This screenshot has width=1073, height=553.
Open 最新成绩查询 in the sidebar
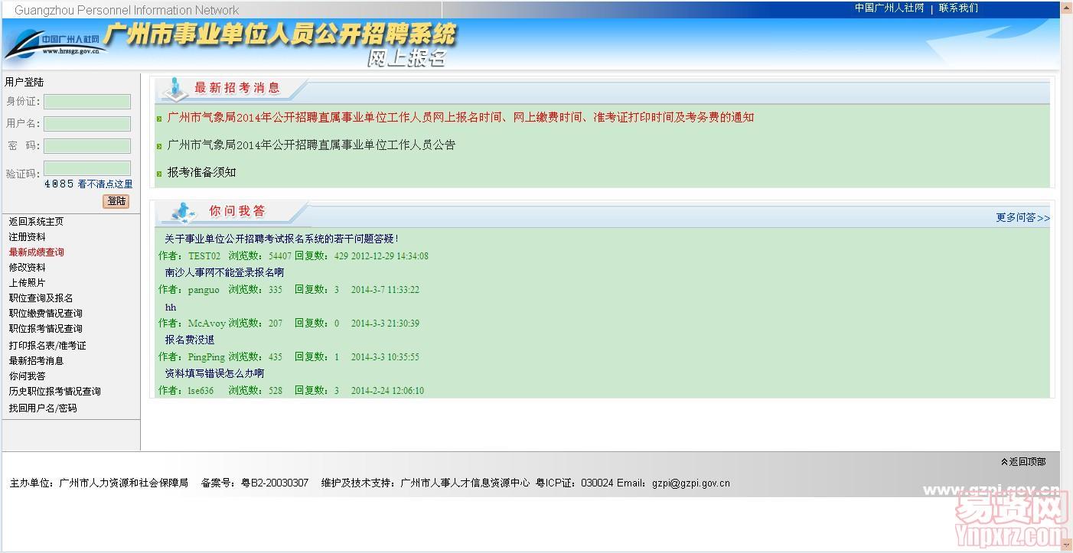click(37, 252)
